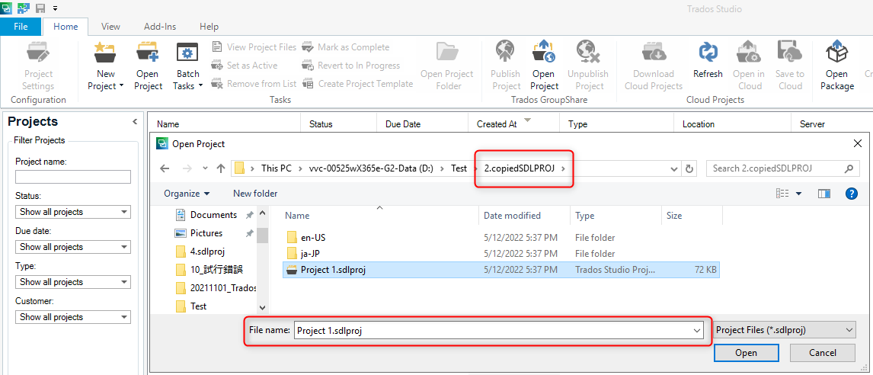
Task: Click the Open Package icon
Action: pos(836,55)
